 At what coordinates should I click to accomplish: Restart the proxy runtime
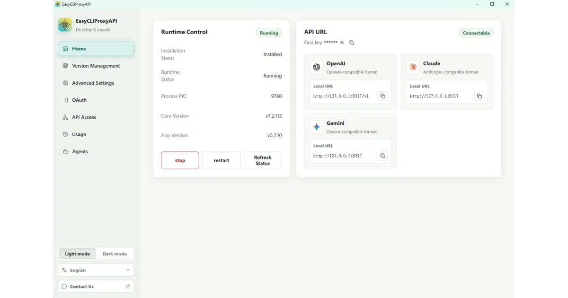pyautogui.click(x=222, y=160)
